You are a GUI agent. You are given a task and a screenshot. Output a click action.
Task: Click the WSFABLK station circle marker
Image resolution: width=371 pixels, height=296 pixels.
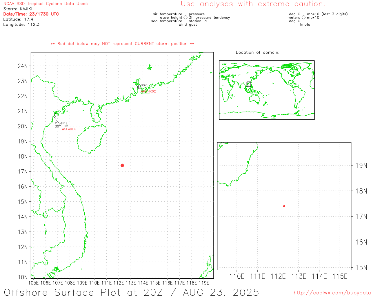click(x=60, y=125)
